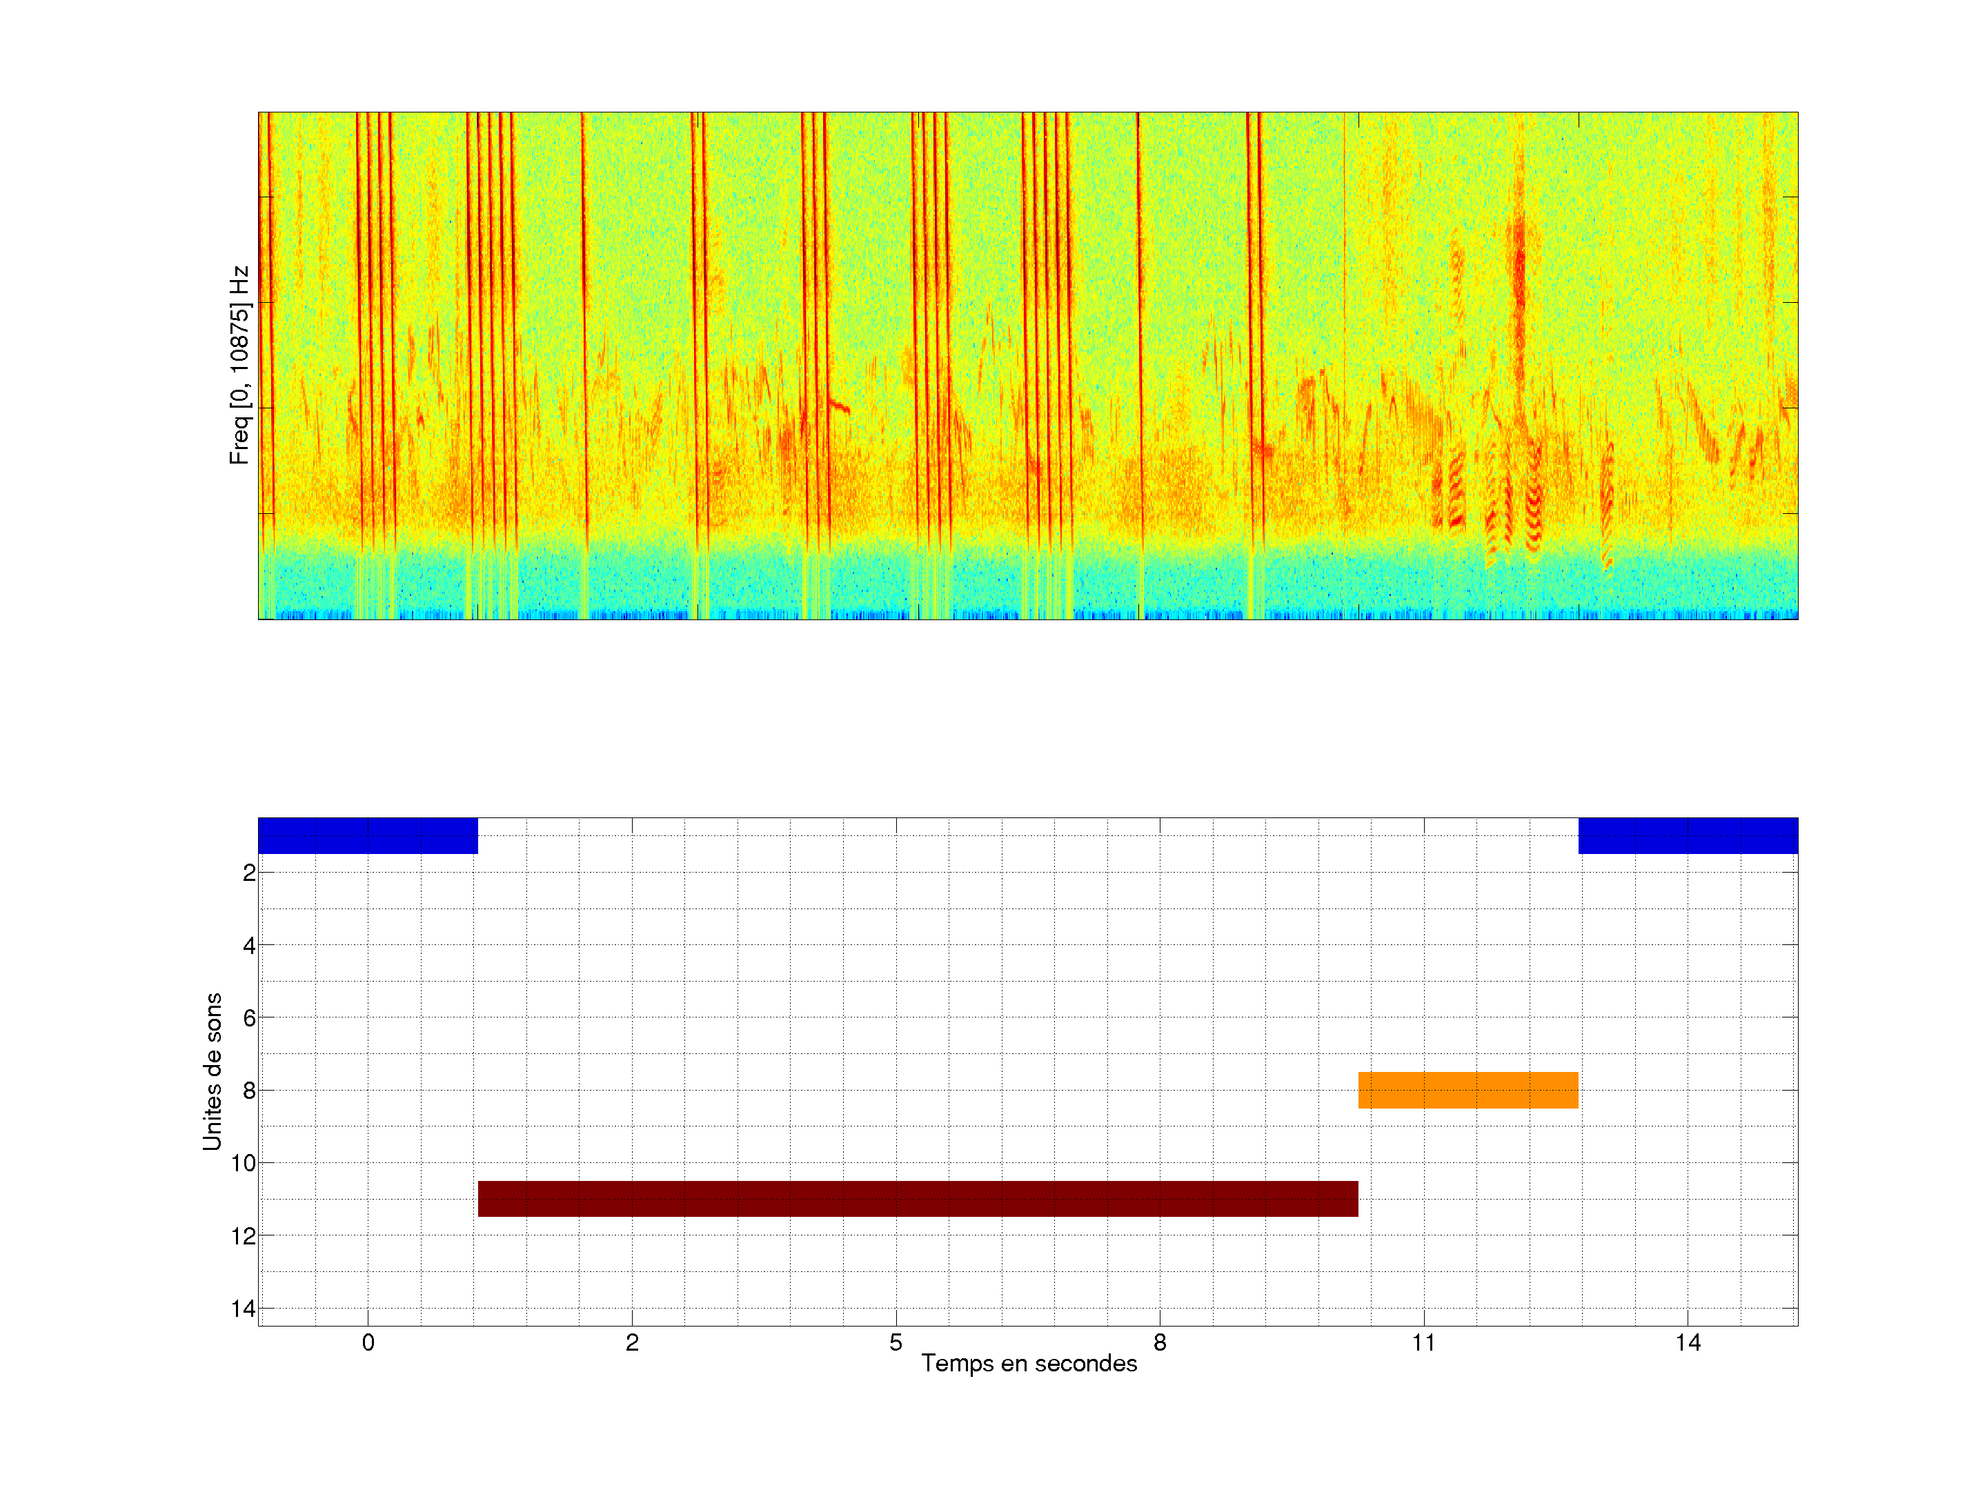The height and width of the screenshot is (1490, 1987).
Task: Click the 'Unites de sons' axis label
Action: point(212,1071)
